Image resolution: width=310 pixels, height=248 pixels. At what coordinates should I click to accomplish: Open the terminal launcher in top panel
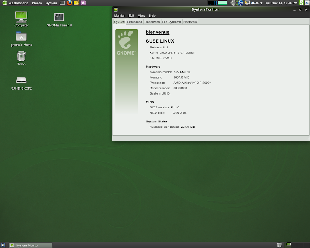(x=62, y=3)
